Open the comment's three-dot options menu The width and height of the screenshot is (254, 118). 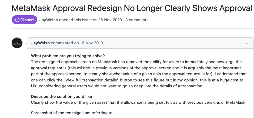point(246,43)
